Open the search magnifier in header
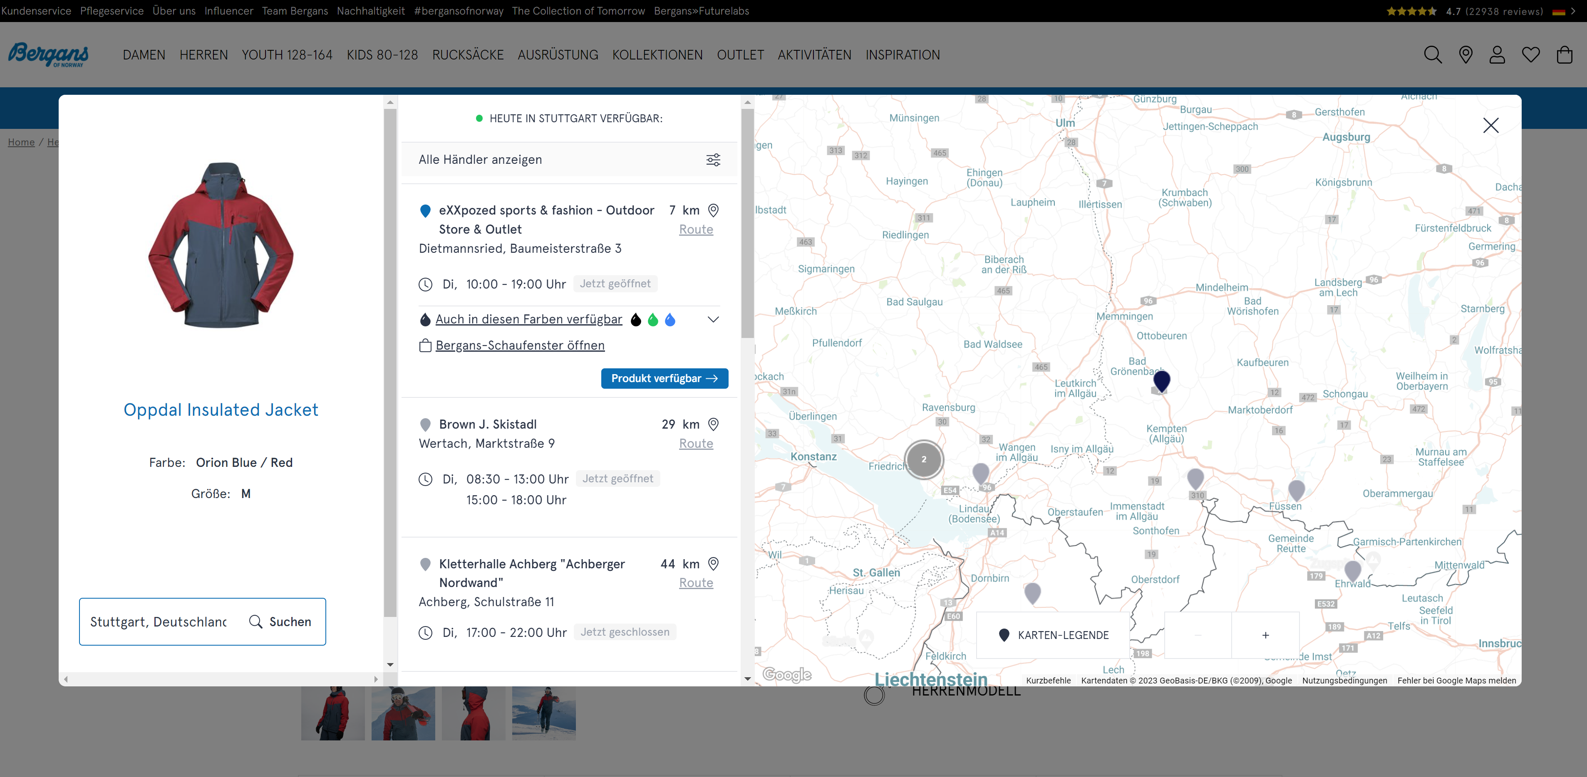Viewport: 1587px width, 777px height. 1432,55
